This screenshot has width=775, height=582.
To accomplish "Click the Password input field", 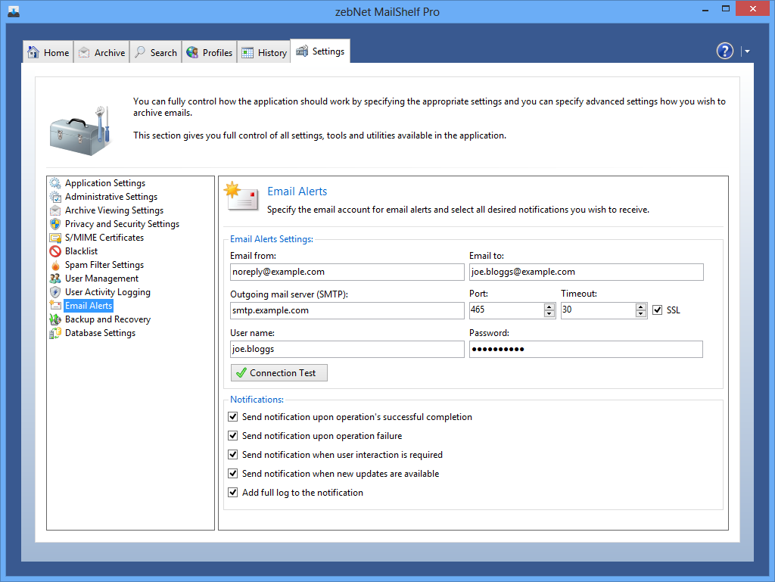I will (x=587, y=350).
